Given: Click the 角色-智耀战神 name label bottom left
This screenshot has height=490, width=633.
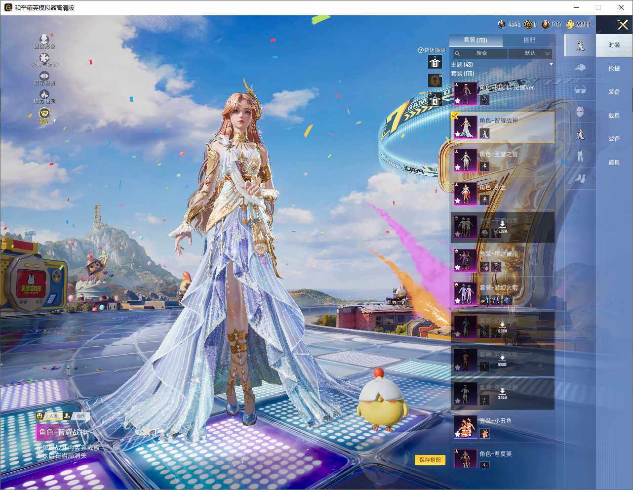Looking at the screenshot, I should tap(63, 432).
